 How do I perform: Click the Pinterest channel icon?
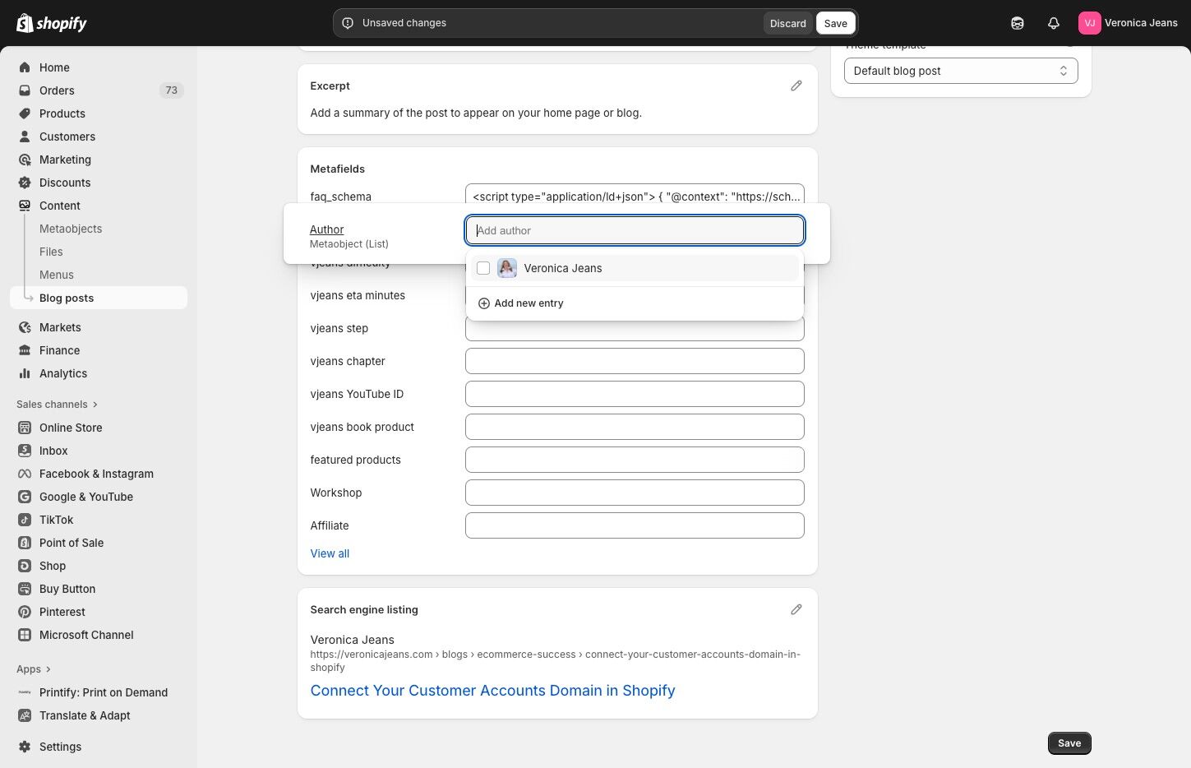pyautogui.click(x=25, y=612)
